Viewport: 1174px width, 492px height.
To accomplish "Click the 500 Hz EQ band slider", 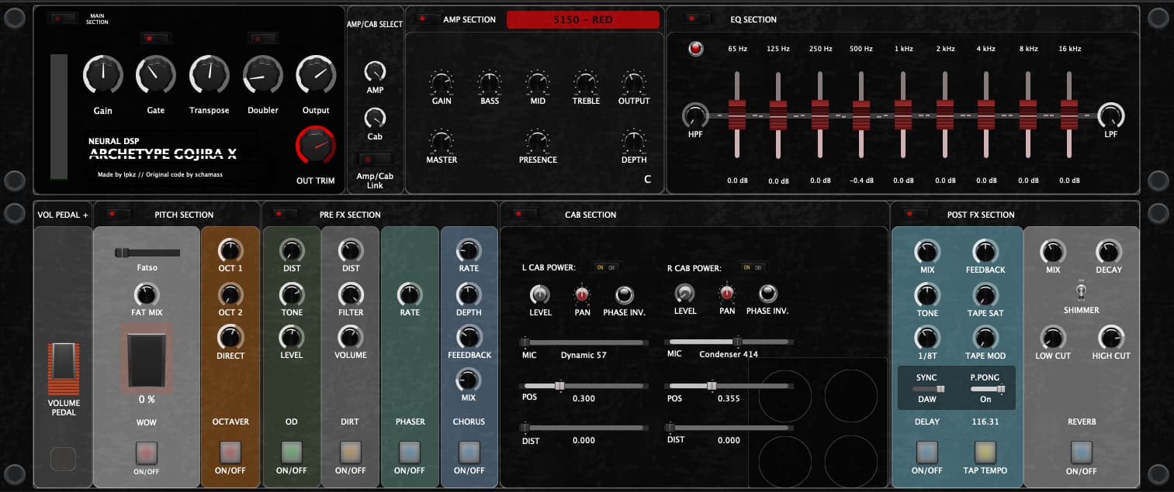I will (861, 115).
